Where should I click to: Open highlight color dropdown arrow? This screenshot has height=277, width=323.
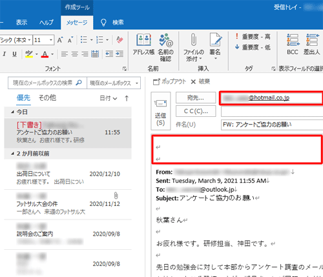[36, 54]
